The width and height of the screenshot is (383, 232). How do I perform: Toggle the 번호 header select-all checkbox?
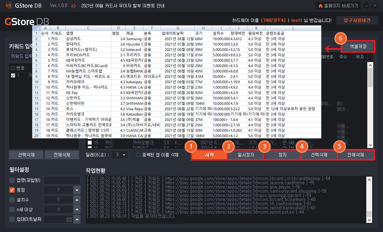(x=13, y=68)
